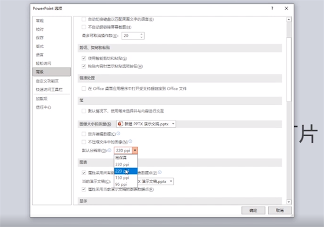
Task: Open 语言 options category
Action: tap(52, 55)
